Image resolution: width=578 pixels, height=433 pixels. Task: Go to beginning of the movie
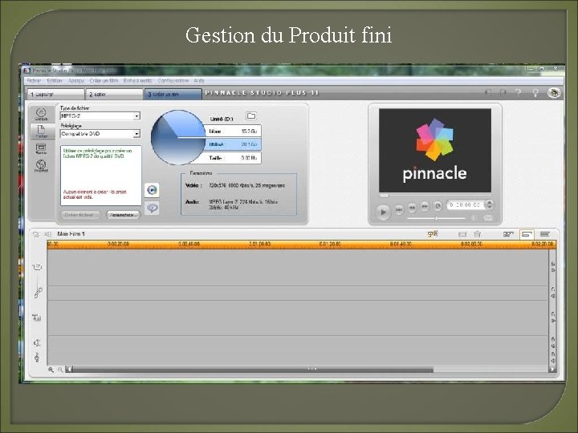[400, 209]
